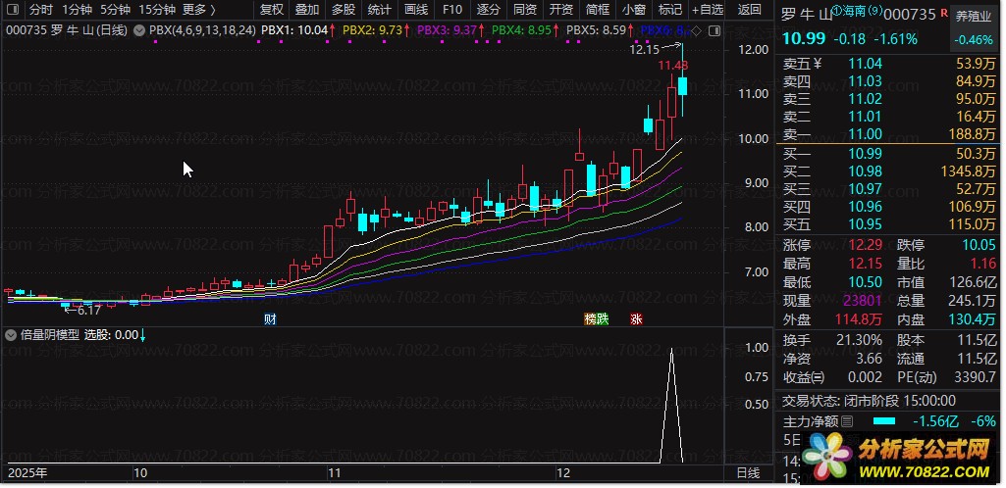Viewport: 1006px width, 488px height.
Task: Switch to 简框 simple frame layout
Action: (x=598, y=10)
